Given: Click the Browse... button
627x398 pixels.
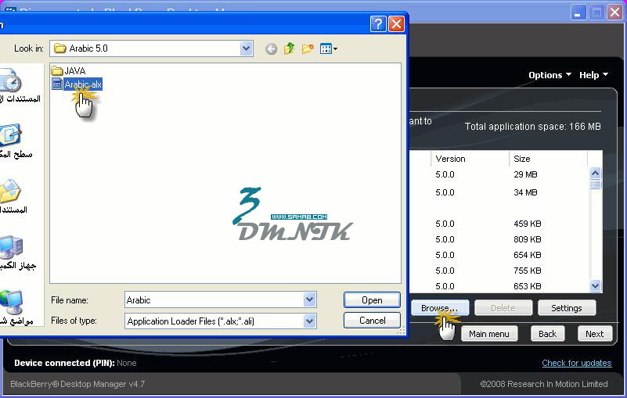Looking at the screenshot, I should pos(440,308).
